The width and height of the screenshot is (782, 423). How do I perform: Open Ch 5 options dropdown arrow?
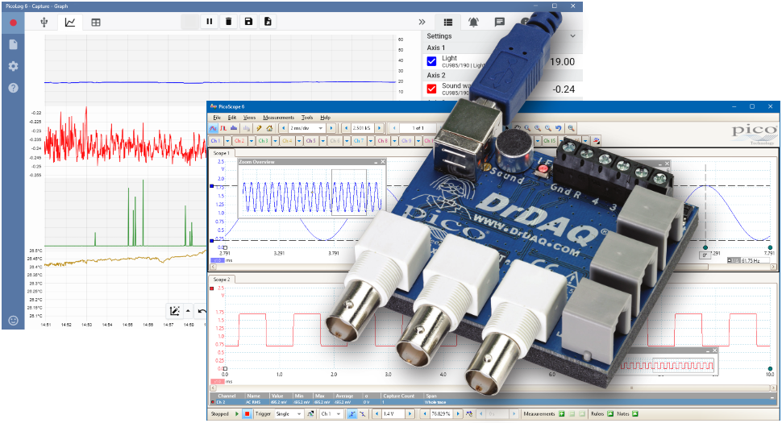[x=322, y=141]
